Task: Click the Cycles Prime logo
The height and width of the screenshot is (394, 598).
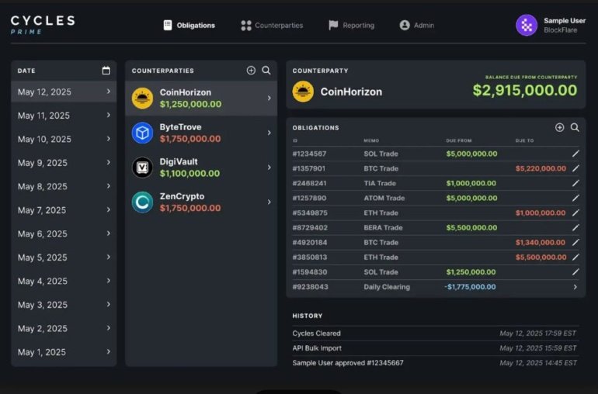Action: coord(43,25)
